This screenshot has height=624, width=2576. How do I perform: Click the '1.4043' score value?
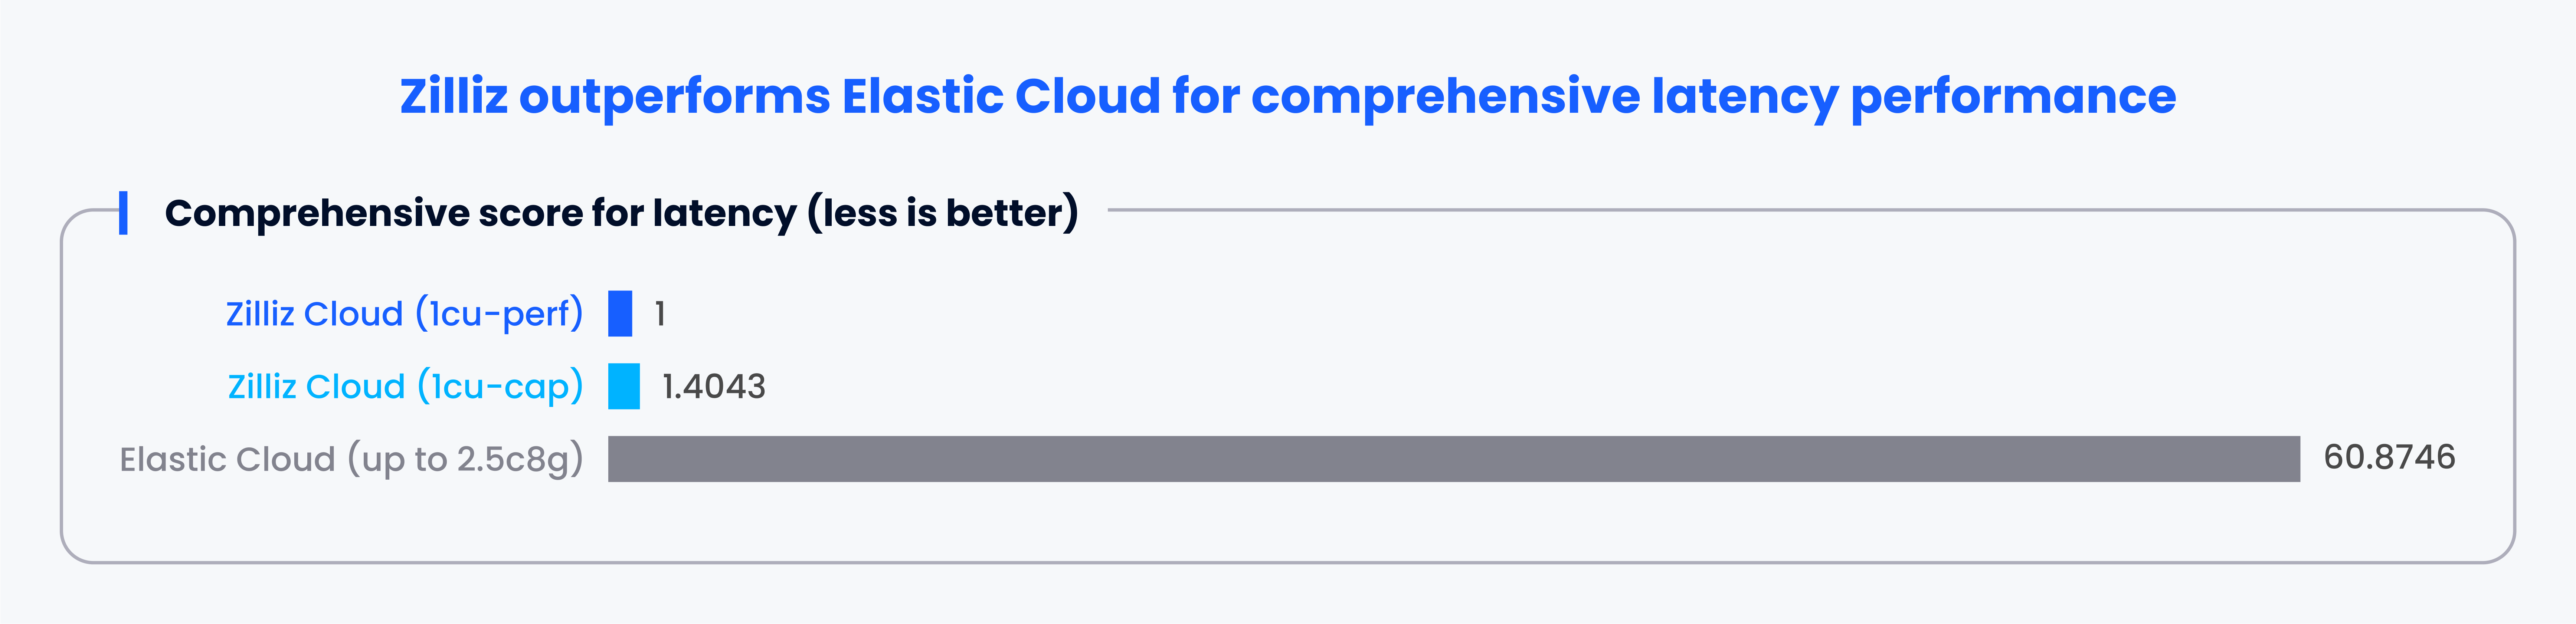pos(713,386)
